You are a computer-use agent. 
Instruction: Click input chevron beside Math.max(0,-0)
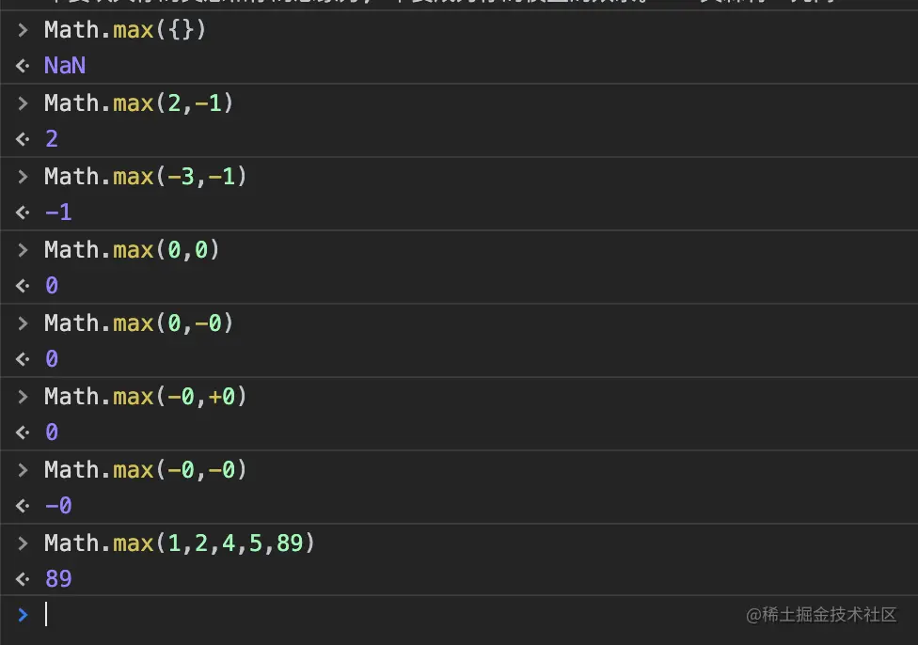pos(23,323)
